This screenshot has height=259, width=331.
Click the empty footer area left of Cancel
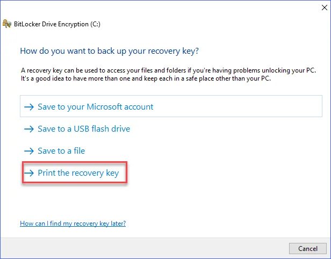click(145, 248)
